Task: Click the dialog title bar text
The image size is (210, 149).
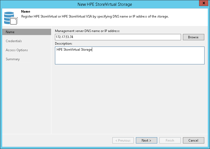Action: (105, 4)
